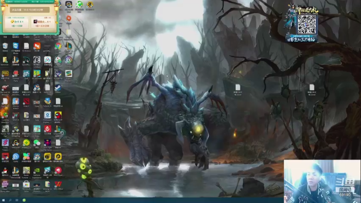Open the Super Bunny Man icon

point(5,184)
